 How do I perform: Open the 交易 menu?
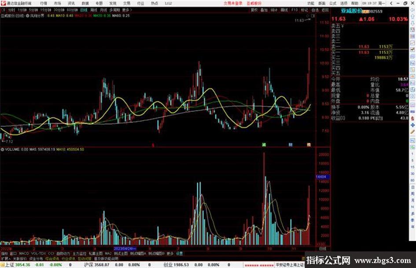(127, 4)
